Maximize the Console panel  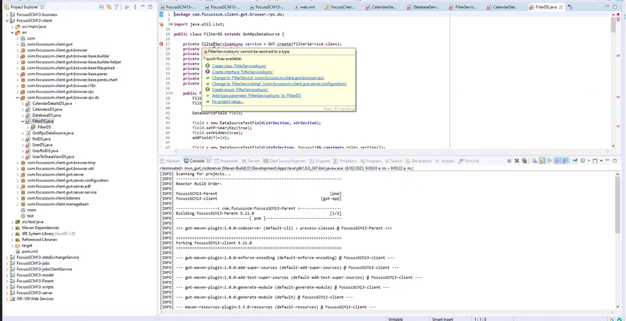(x=615, y=161)
